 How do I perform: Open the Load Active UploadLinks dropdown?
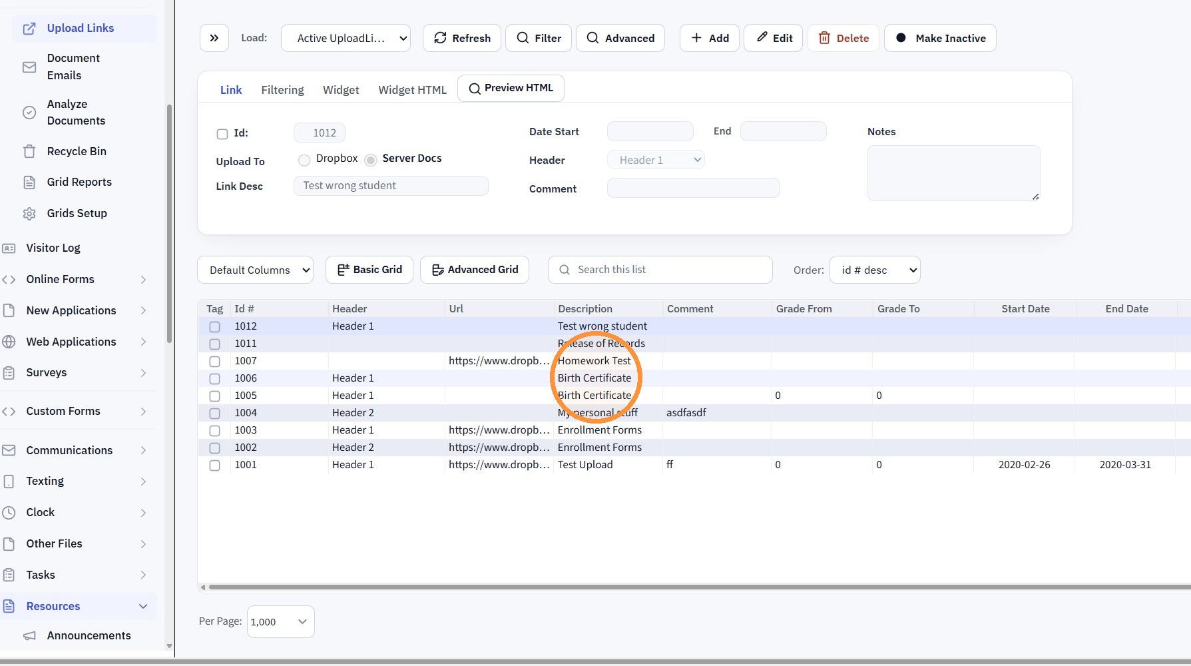(346, 38)
